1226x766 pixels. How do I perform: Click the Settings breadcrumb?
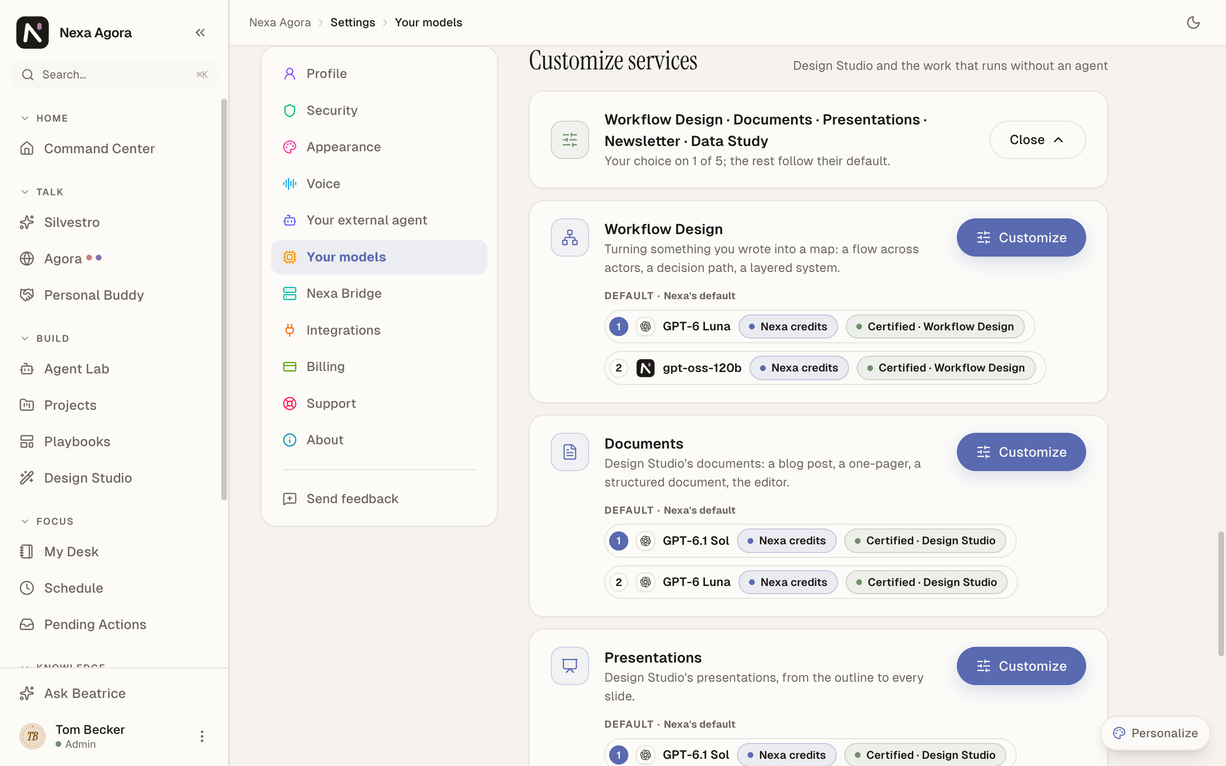pyautogui.click(x=352, y=23)
